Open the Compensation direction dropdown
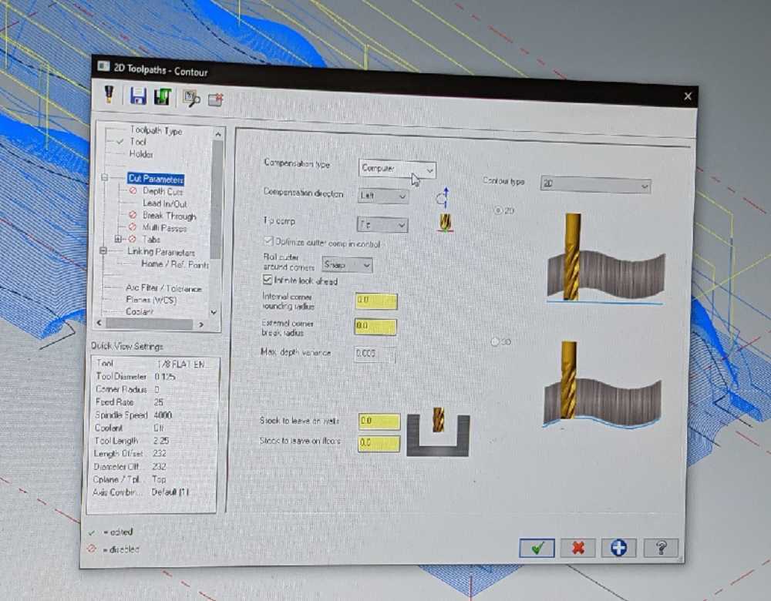 click(x=383, y=196)
